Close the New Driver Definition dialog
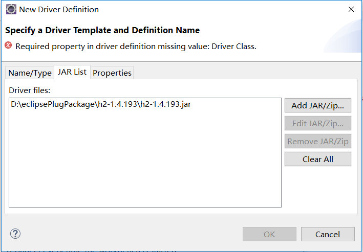The image size is (363, 252). (x=351, y=9)
